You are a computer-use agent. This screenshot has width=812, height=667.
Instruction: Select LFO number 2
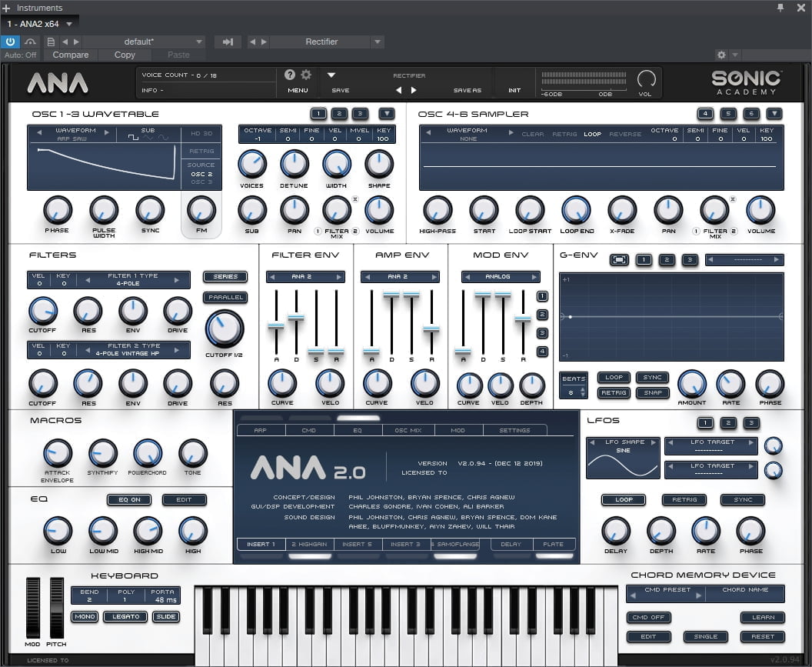click(728, 423)
